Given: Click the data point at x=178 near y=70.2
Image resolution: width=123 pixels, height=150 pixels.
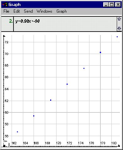Looking at the screenshot, I should pos(100,52).
